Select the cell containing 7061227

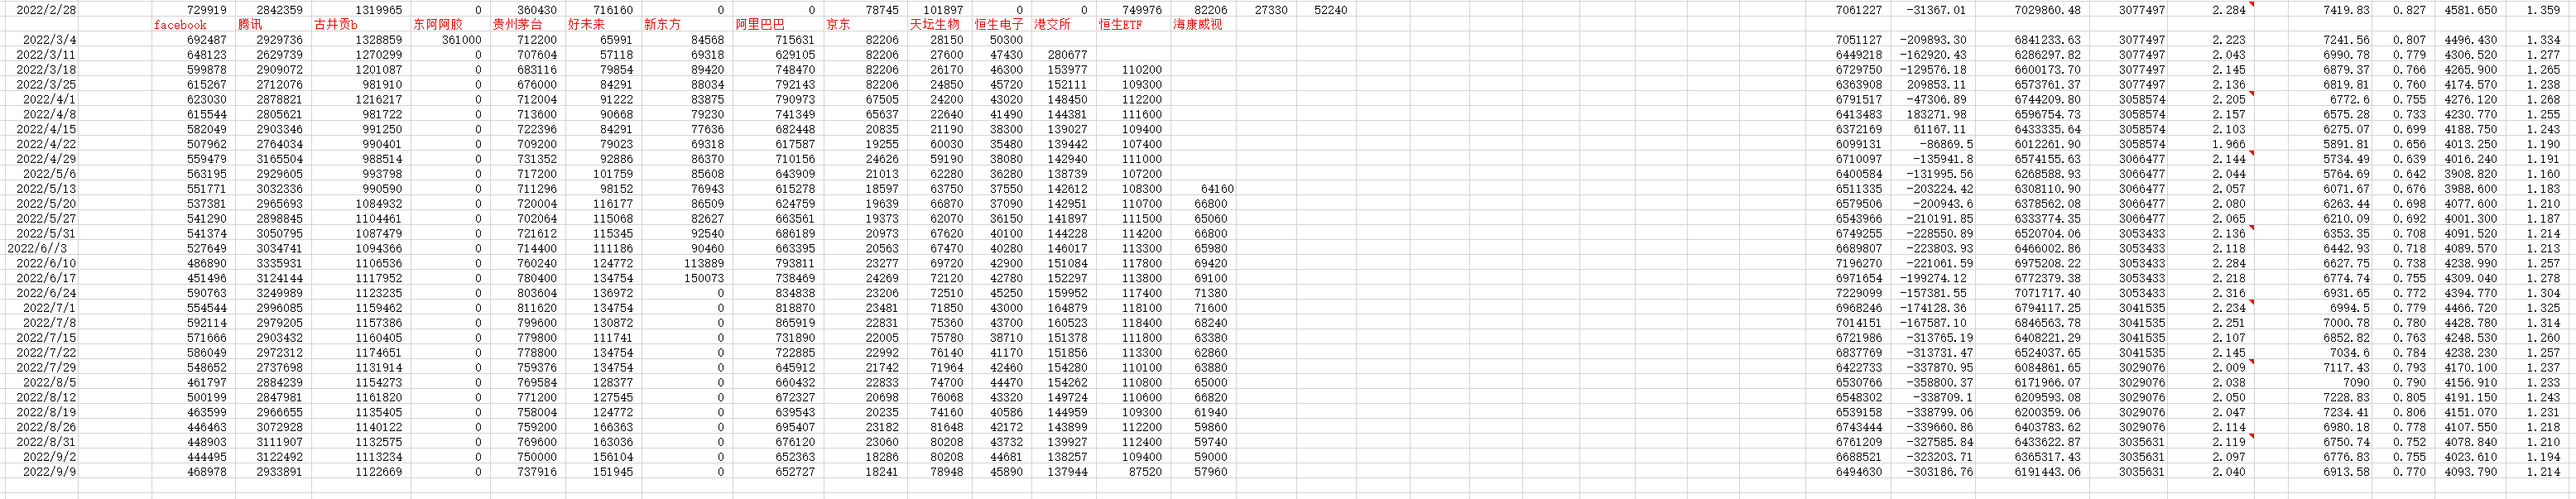(1850, 10)
